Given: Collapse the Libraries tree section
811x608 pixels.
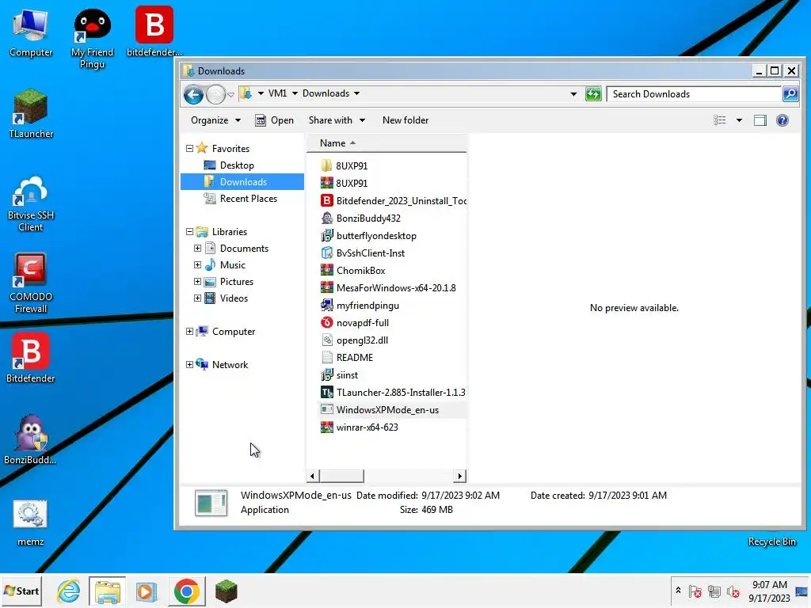Looking at the screenshot, I should pos(190,232).
